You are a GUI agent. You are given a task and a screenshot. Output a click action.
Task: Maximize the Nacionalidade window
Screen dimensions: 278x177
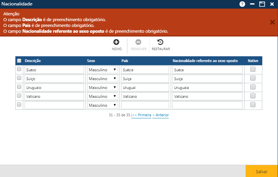click(262, 4)
